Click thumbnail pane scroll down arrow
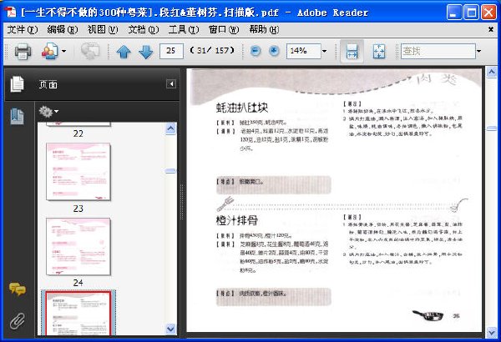Viewport: 501px width, 342px height. 170,329
